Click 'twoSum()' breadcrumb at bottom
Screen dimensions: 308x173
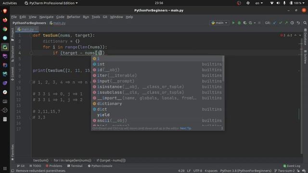pos(40,161)
